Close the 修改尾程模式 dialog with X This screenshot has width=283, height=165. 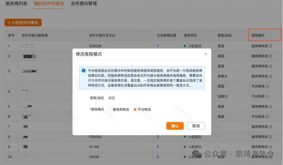tap(206, 54)
